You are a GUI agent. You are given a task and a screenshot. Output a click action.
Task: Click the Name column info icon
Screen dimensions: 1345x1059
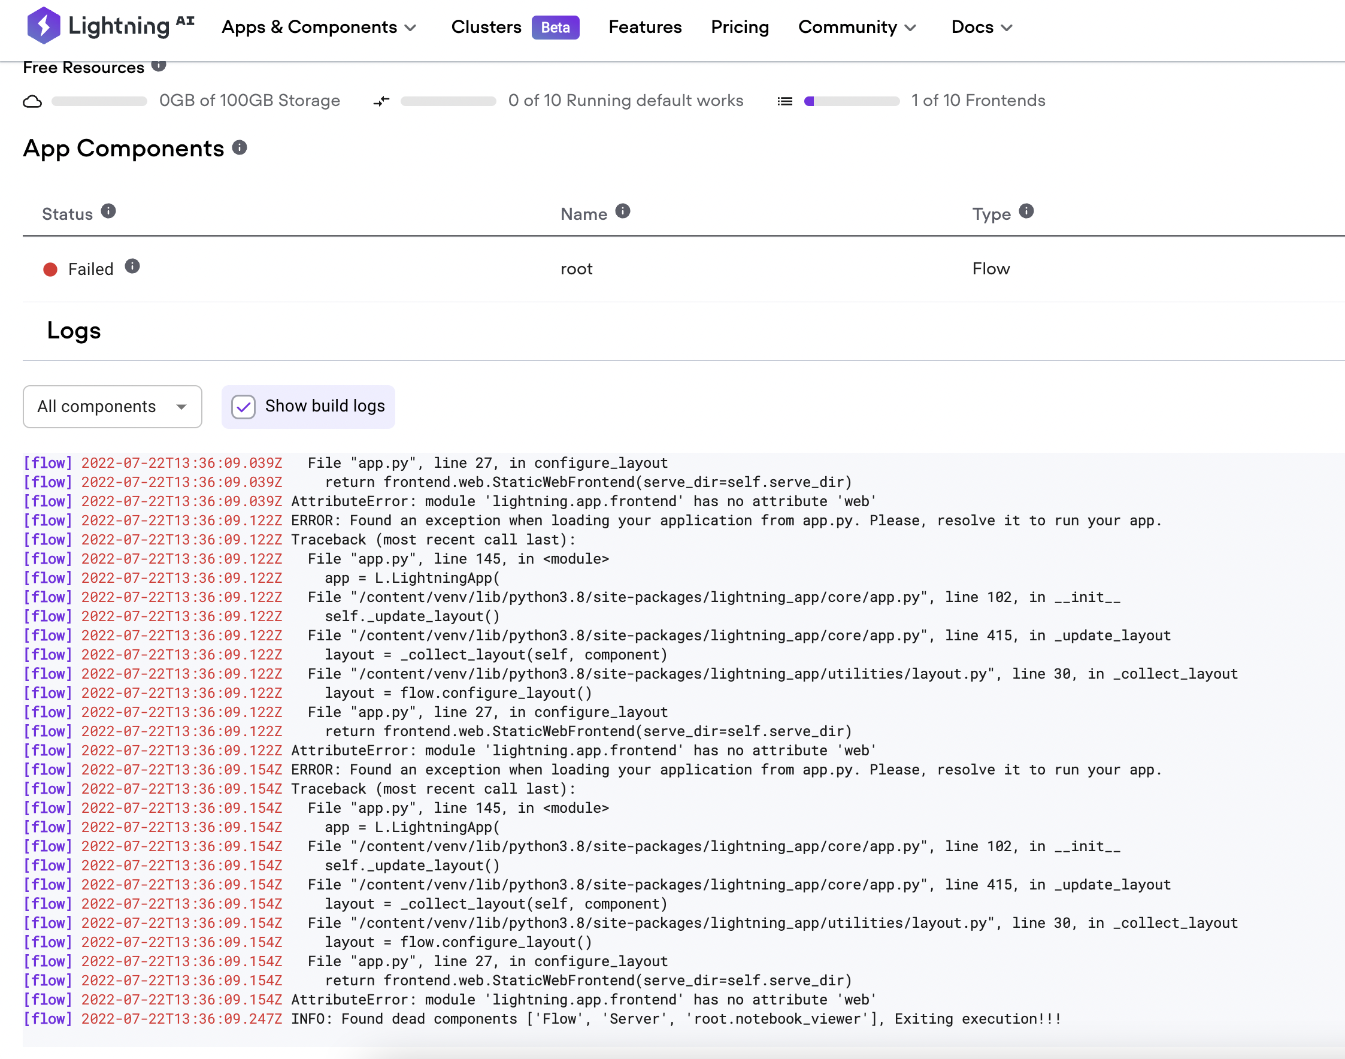pyautogui.click(x=623, y=211)
